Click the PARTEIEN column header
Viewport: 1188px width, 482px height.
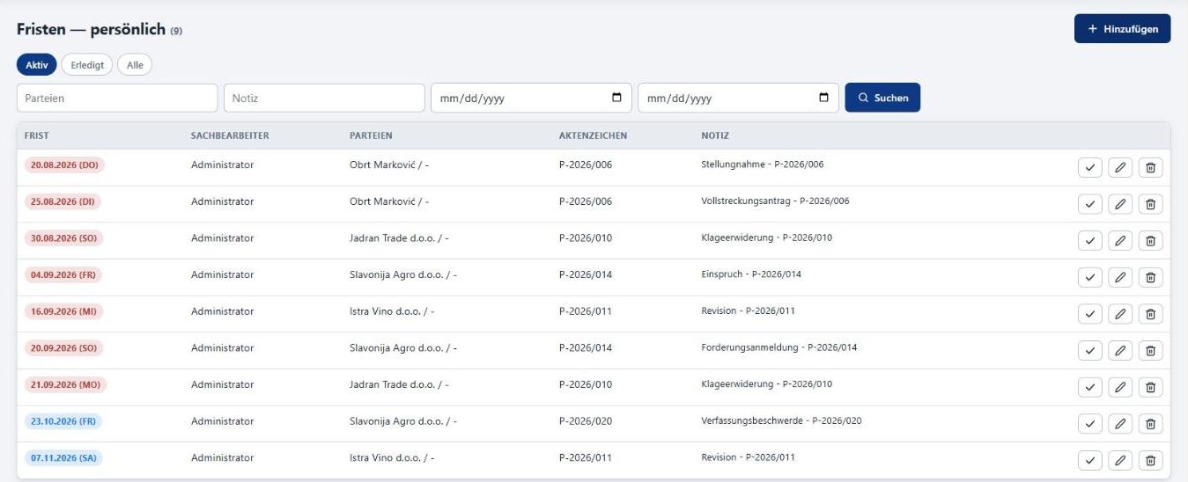point(371,135)
